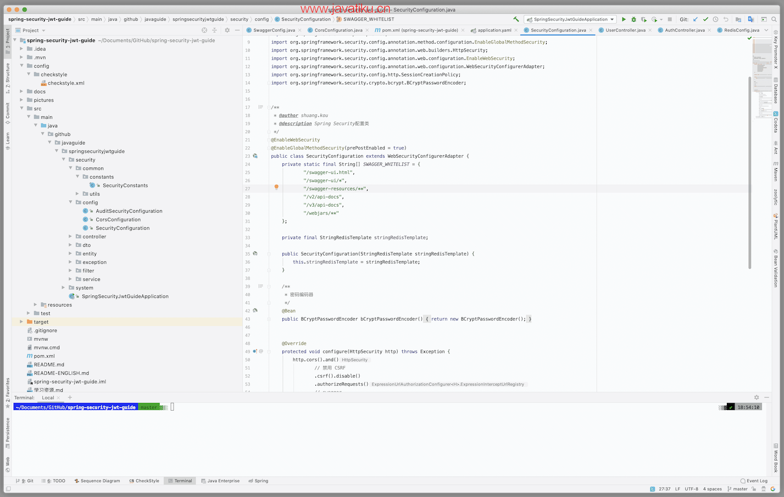Expand the .idea folder
The image size is (784, 497).
[21, 49]
